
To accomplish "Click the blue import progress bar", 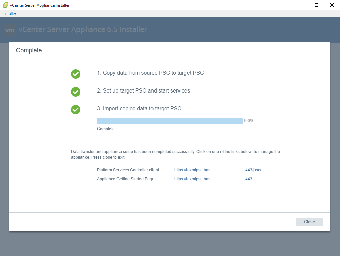I will (170, 121).
